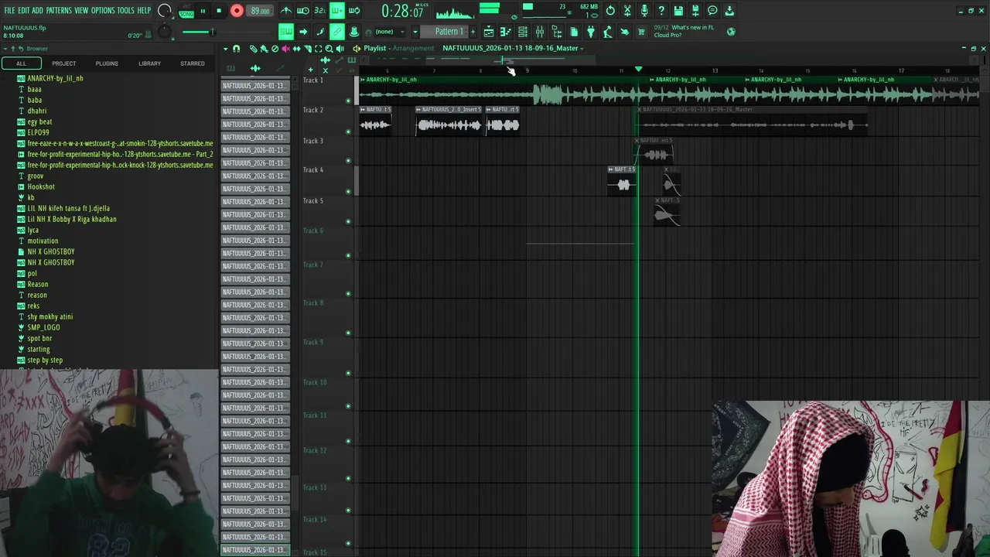Stop playback in the transport bar
The width and height of the screenshot is (990, 557).
pos(219,11)
